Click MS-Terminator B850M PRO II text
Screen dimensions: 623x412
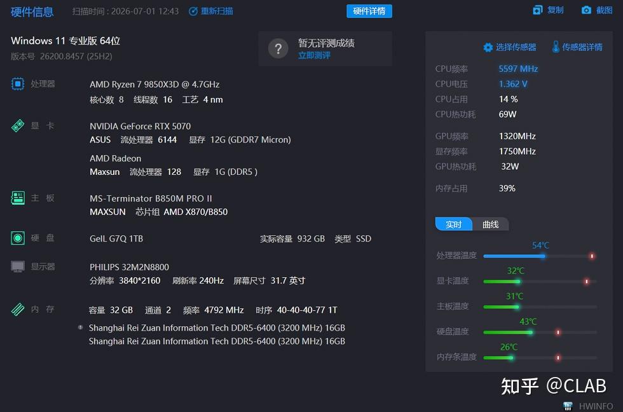[151, 198]
